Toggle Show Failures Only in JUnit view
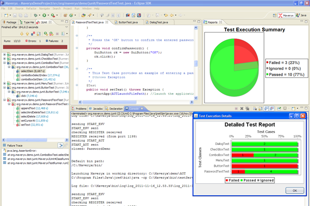Viewport: 310px width, 206px height. click(x=33, y=34)
